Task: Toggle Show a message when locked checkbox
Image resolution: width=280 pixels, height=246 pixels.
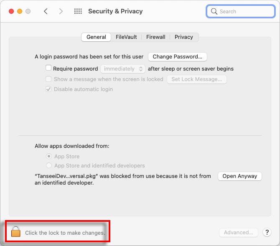Action: (x=48, y=79)
